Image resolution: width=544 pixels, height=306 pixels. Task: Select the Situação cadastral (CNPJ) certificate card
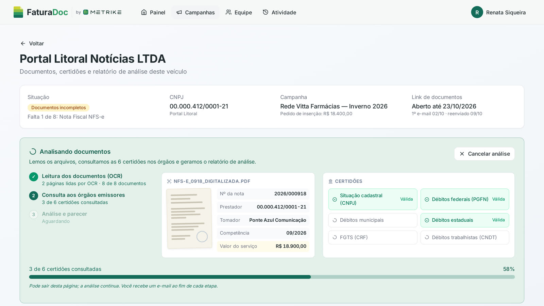(373, 199)
